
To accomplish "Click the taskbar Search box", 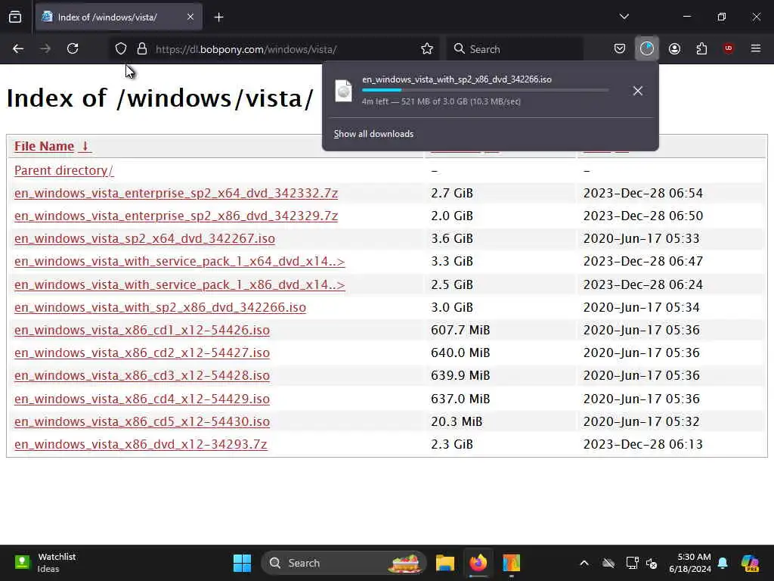I will 344,563.
